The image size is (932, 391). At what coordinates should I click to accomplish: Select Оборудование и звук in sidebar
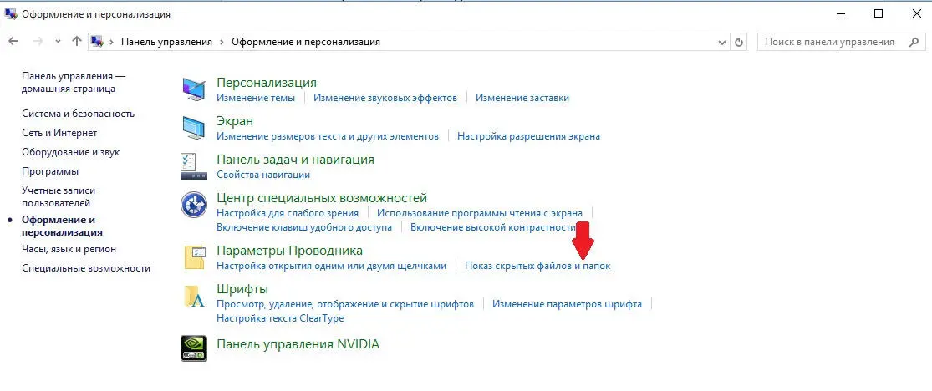pyautogui.click(x=70, y=152)
